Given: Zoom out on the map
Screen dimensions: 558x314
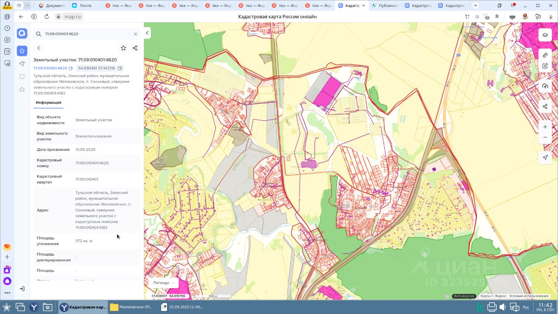Looking at the screenshot, I should coord(545,137).
